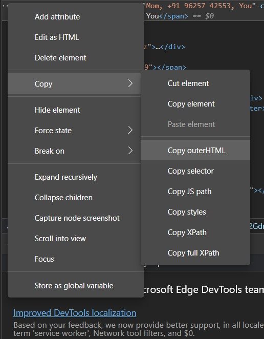Choose Copy selector option
The image size is (264, 339).
pyautogui.click(x=195, y=171)
